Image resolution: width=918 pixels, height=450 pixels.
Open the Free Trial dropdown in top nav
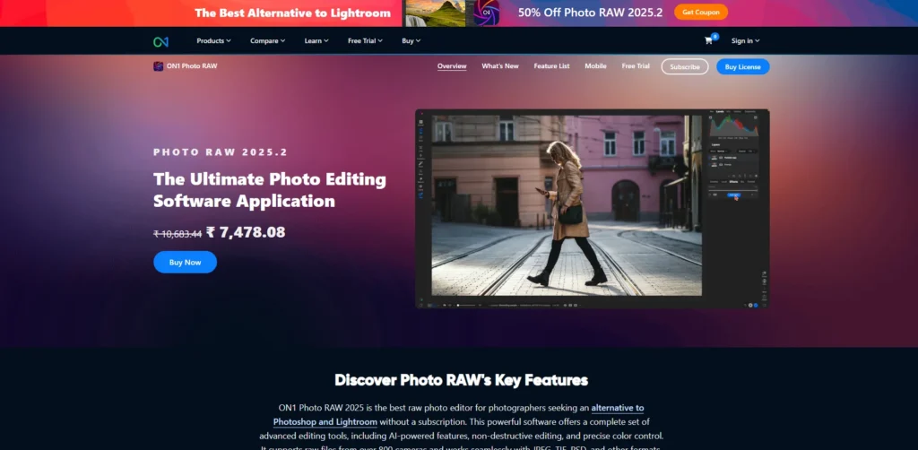coord(365,41)
